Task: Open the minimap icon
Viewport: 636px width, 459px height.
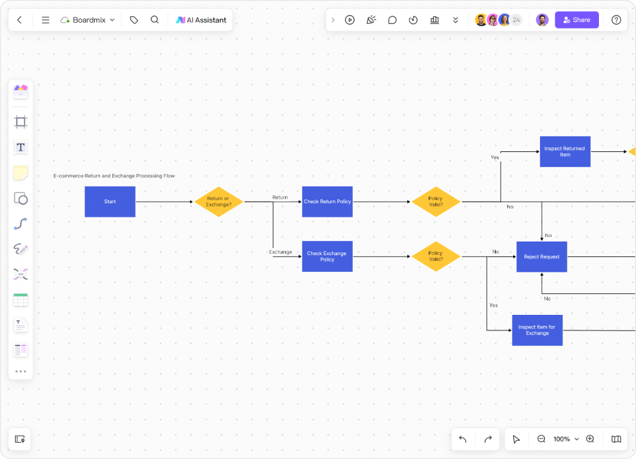Action: click(616, 439)
